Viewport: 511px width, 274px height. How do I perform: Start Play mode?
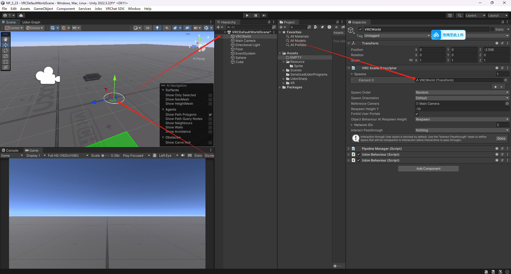pos(247,15)
